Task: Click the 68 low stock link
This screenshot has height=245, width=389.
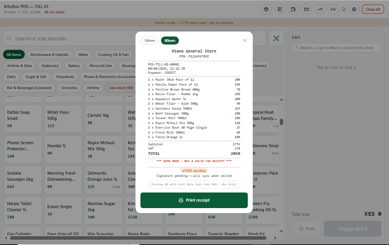Action: [x=54, y=12]
